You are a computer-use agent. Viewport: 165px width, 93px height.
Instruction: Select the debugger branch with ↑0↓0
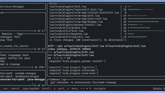coord(10,37)
